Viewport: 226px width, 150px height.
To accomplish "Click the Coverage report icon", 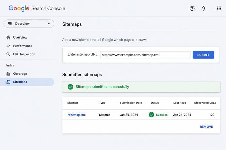I will point(8,74).
